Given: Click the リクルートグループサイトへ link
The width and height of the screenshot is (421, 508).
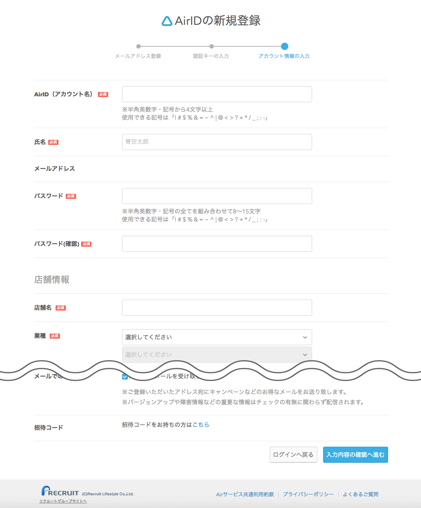Looking at the screenshot, I should [x=63, y=501].
